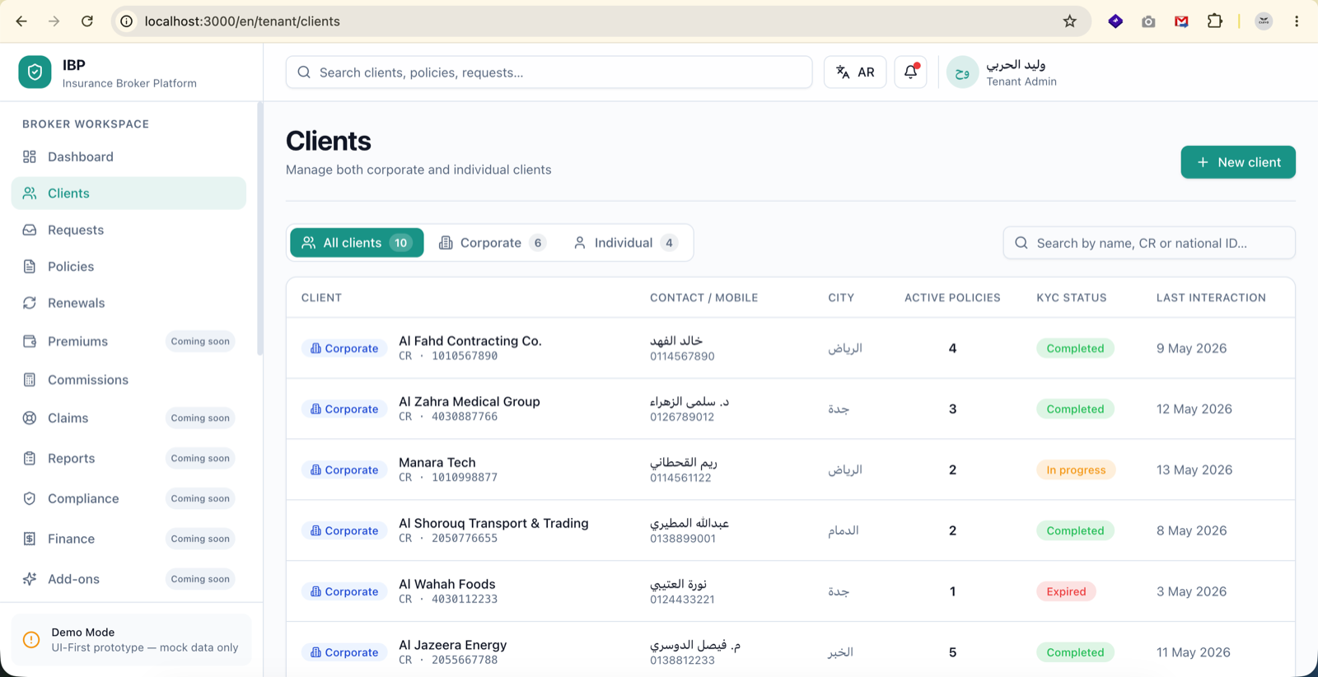Open Al Wahah Foods client
The height and width of the screenshot is (677, 1318).
(447, 585)
